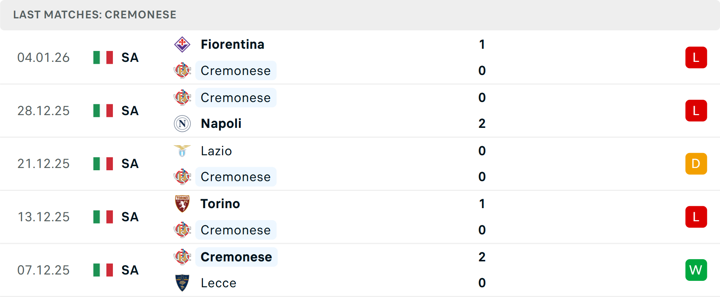Open the Fiorentina team link
The image size is (720, 297).
pos(232,45)
